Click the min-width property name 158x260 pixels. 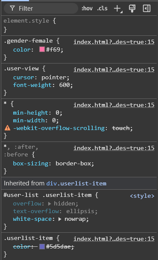29,120
